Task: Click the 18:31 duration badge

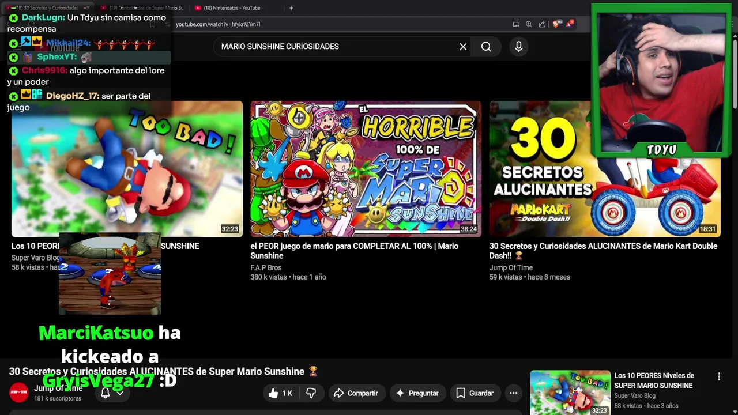Action: point(707,229)
